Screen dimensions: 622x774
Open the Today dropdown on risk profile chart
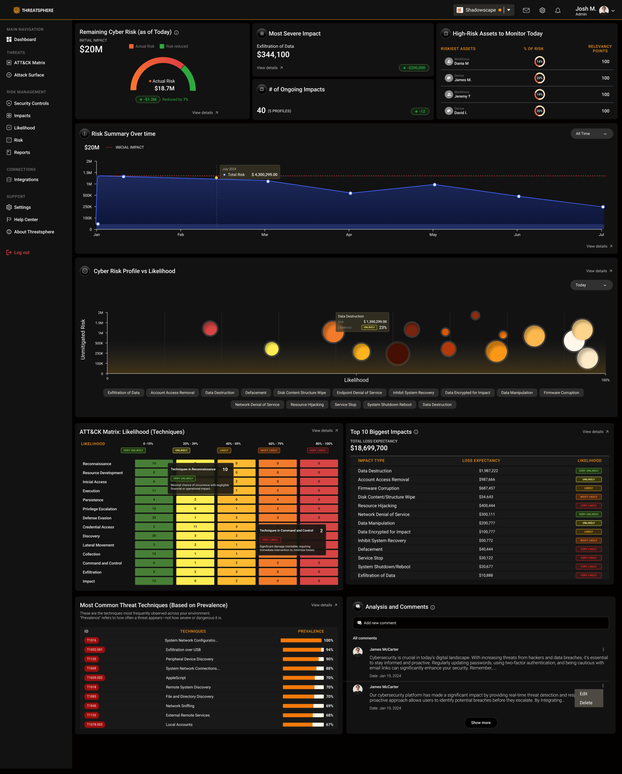pos(591,285)
